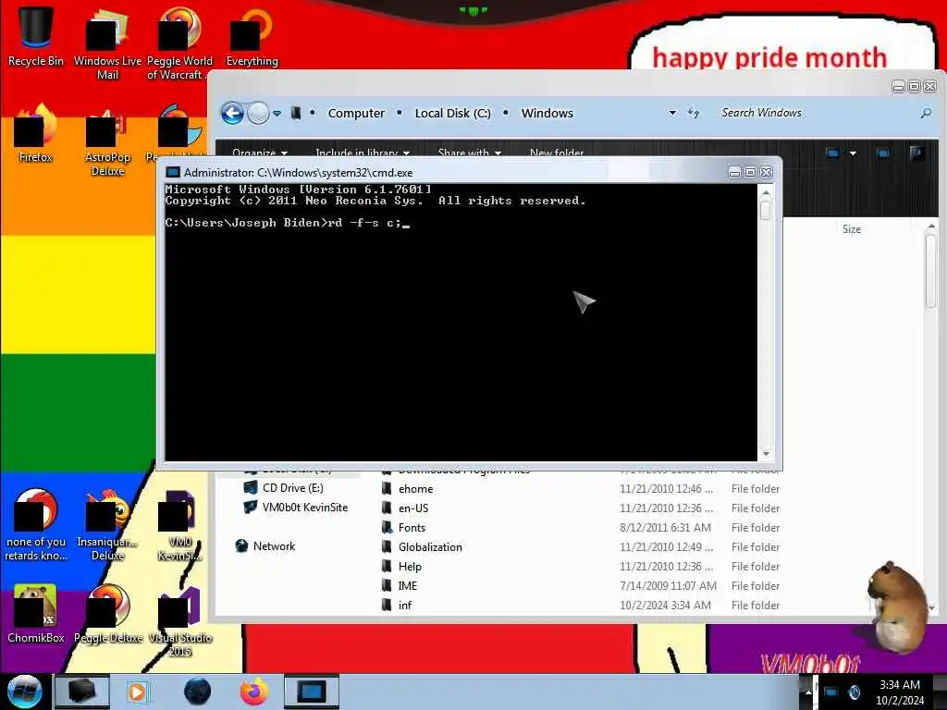Select the IME folder
This screenshot has width=947, height=710.
[407, 585]
